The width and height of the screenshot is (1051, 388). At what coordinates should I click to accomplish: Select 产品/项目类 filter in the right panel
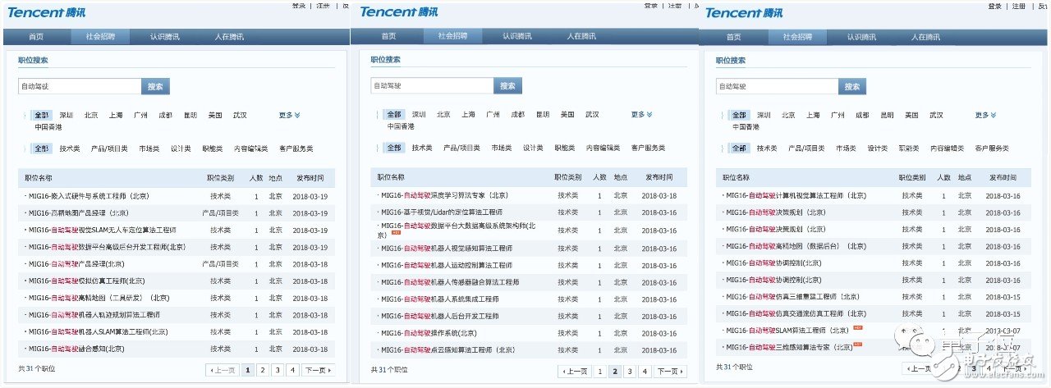805,148
